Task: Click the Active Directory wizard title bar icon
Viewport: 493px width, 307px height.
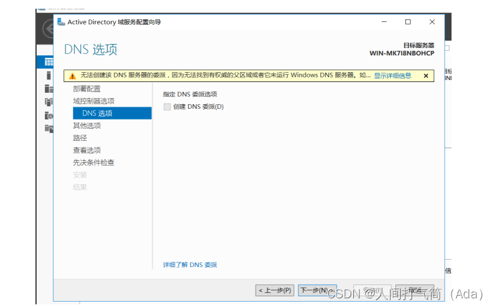Action: point(61,22)
